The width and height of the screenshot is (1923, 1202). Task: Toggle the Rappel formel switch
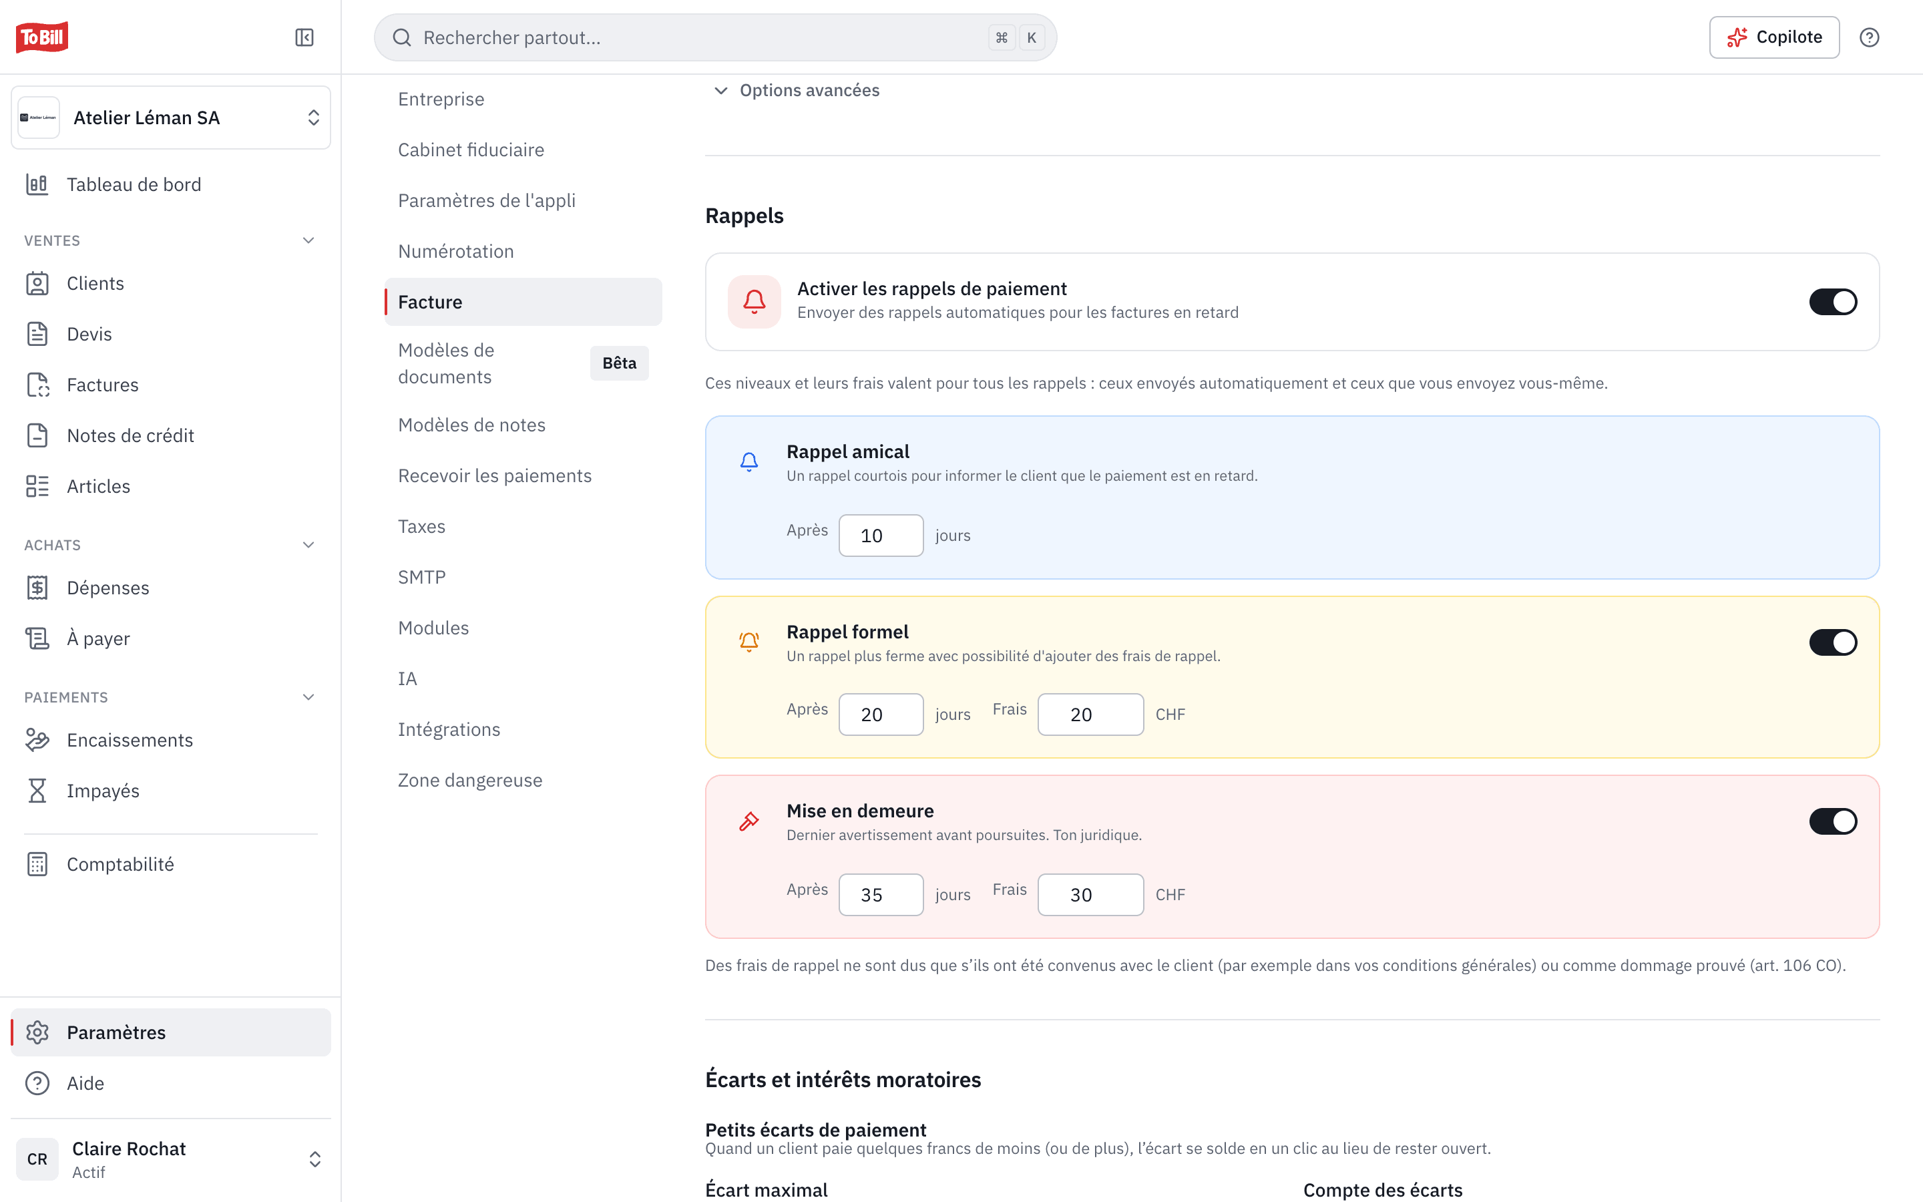[1832, 642]
